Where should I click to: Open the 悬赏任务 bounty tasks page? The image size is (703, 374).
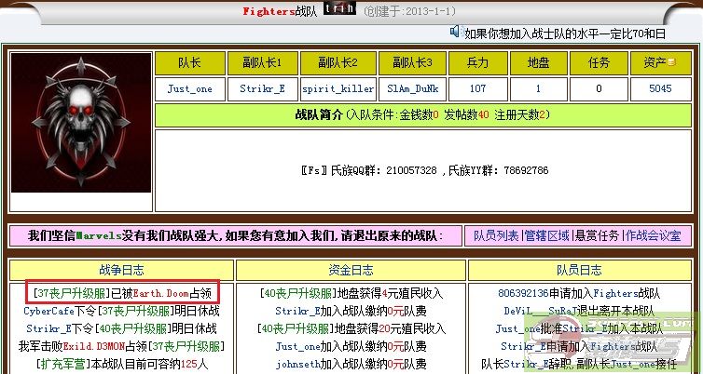point(598,236)
